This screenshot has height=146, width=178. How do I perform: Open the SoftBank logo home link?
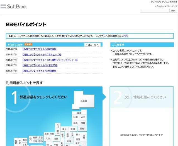coord(14,6)
